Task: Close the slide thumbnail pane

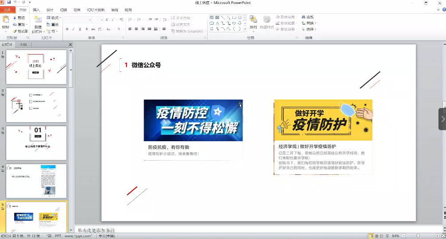Action: click(x=70, y=45)
